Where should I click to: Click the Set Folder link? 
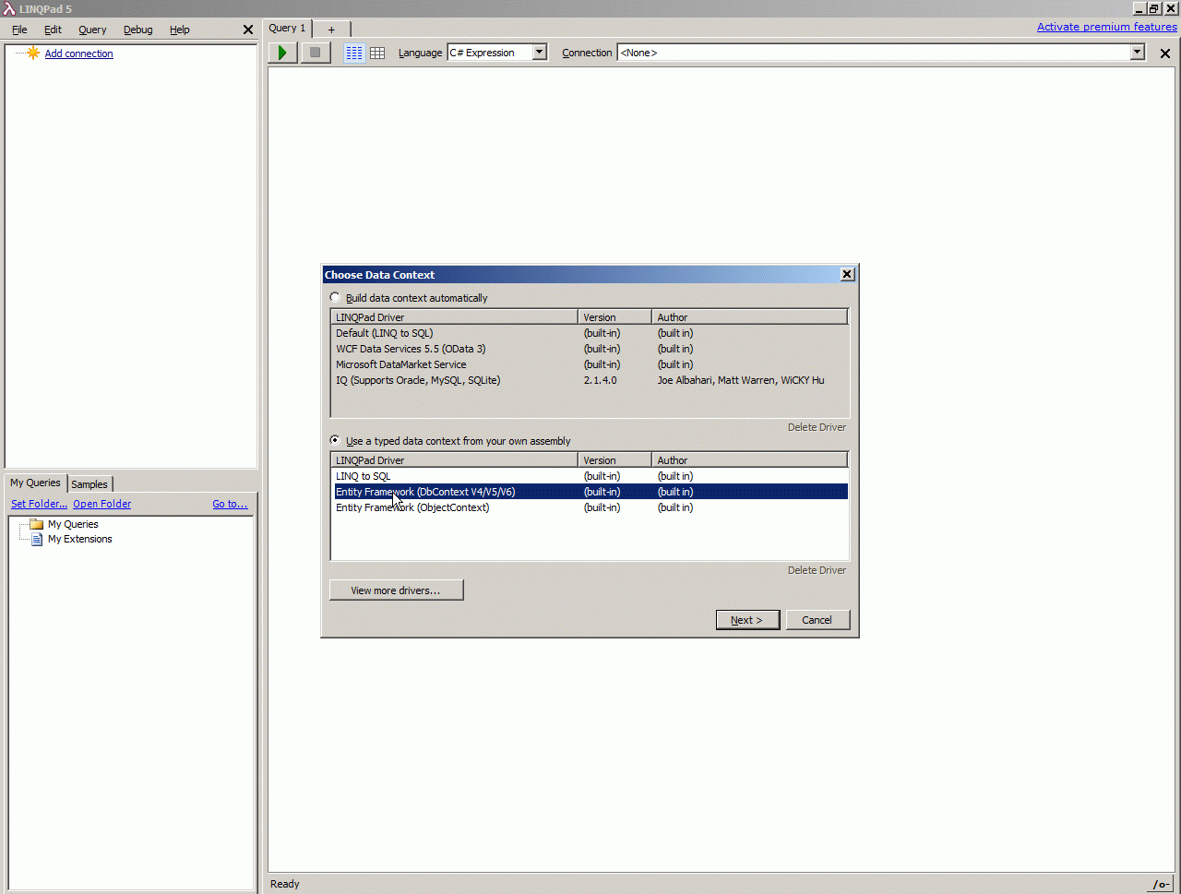click(40, 504)
